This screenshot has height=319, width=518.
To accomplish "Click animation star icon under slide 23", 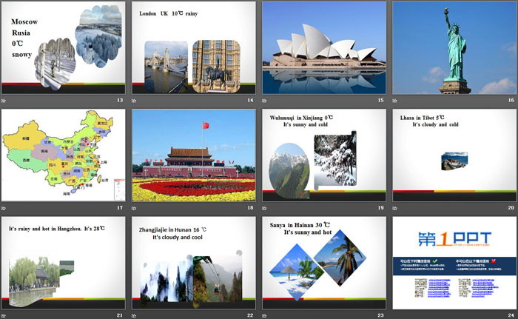I will point(264,316).
